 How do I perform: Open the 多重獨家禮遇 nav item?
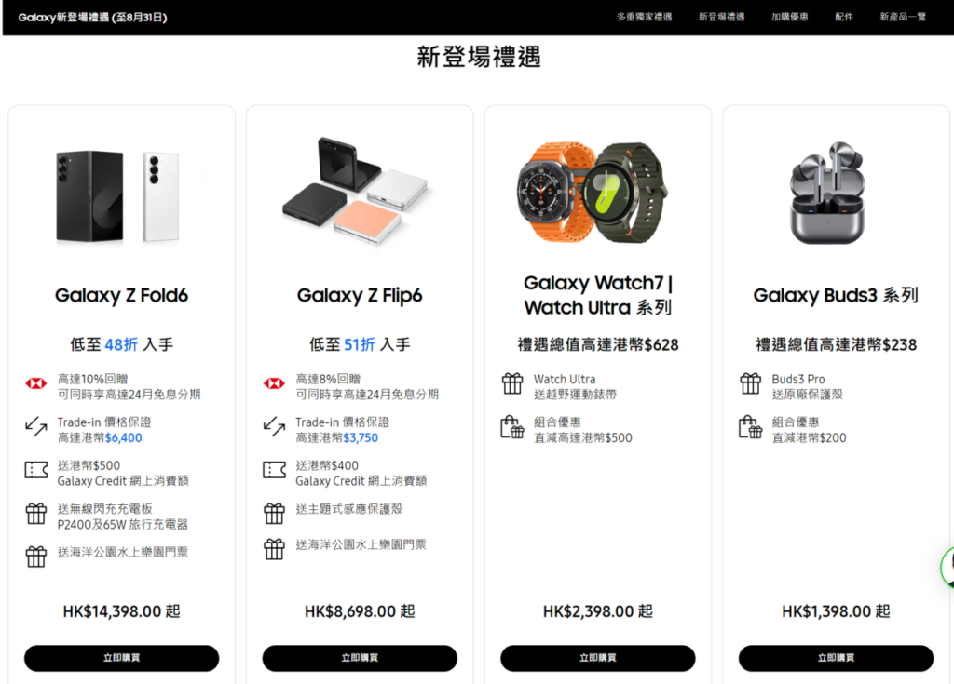(x=645, y=17)
